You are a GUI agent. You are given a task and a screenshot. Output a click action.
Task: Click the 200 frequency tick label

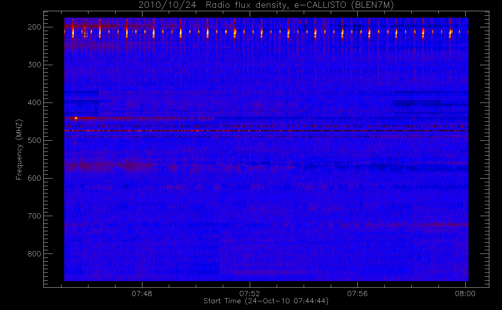(34, 27)
